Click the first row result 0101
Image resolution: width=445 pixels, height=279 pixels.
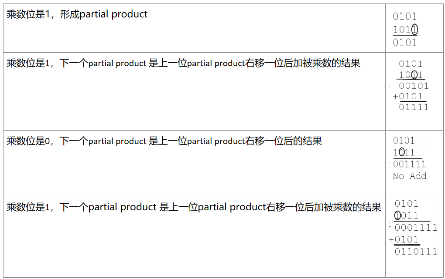pyautogui.click(x=405, y=43)
